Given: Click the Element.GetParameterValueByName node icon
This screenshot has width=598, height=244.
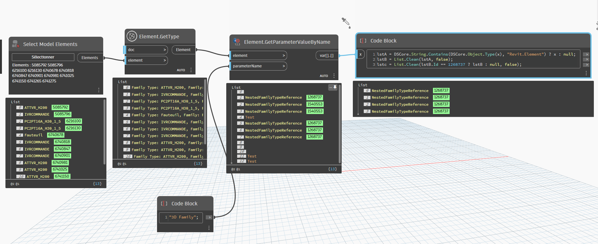Looking at the screenshot, I should tap(237, 42).
